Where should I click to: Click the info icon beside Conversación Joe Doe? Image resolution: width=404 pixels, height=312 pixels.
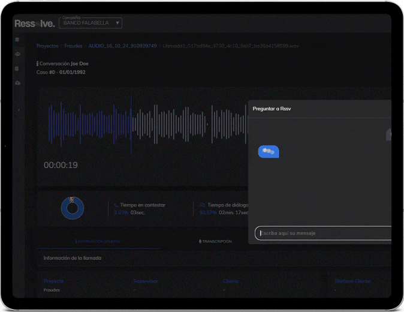[x=38, y=63]
